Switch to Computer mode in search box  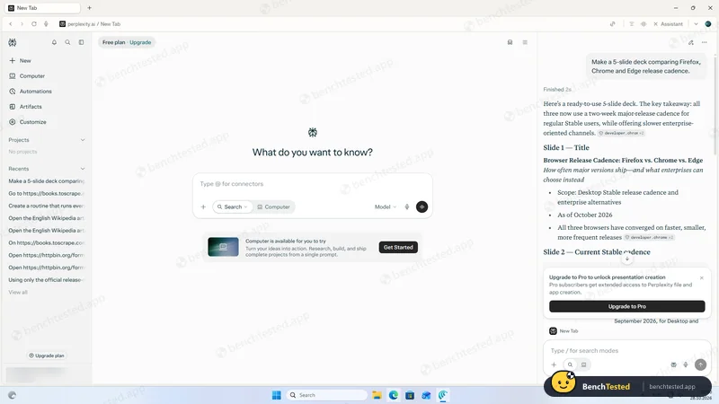tap(273, 207)
